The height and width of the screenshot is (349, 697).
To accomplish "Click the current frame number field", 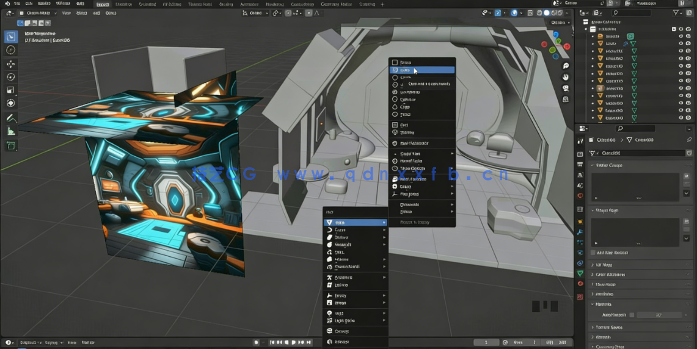I will click(x=486, y=342).
